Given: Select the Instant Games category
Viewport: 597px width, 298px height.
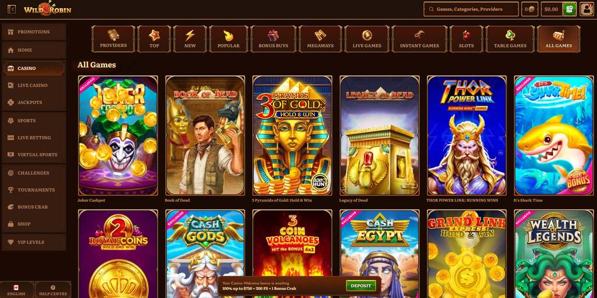Looking at the screenshot, I should [419, 39].
